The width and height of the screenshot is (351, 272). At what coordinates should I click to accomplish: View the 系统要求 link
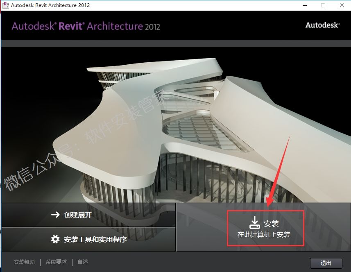coord(56,262)
